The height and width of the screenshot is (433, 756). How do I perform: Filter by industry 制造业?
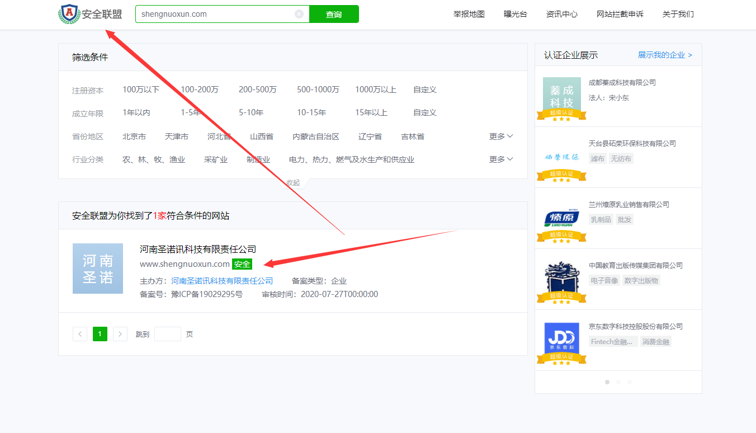pyautogui.click(x=258, y=159)
